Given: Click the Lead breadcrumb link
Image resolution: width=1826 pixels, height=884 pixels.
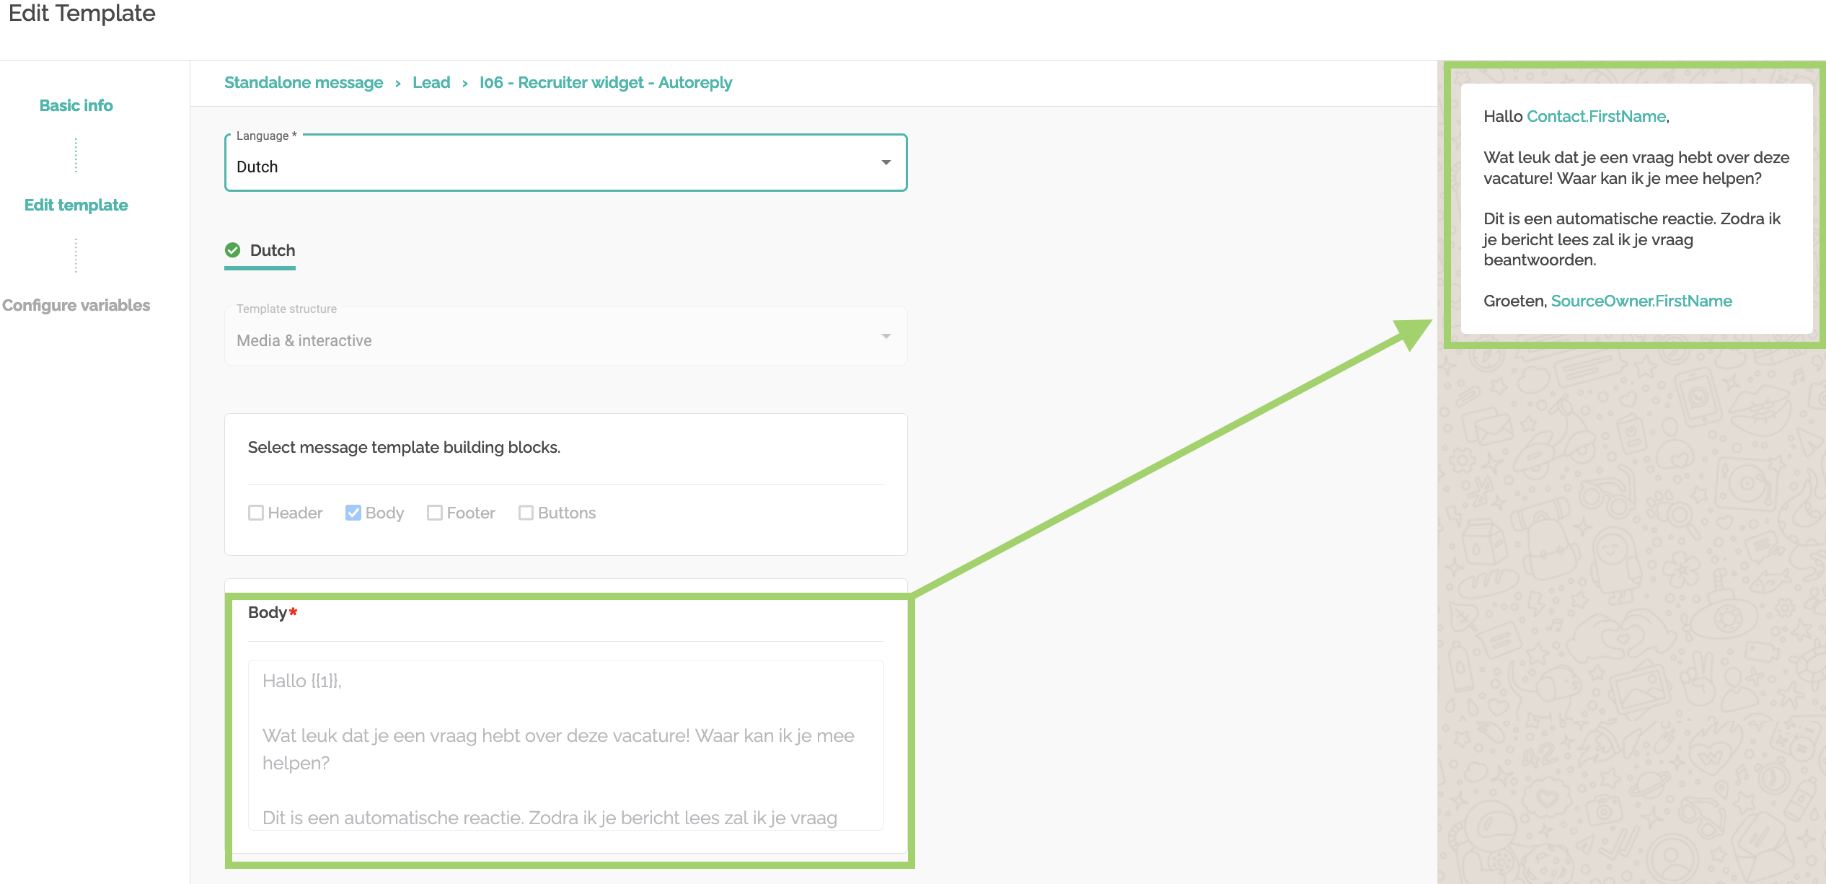Looking at the screenshot, I should [x=431, y=83].
